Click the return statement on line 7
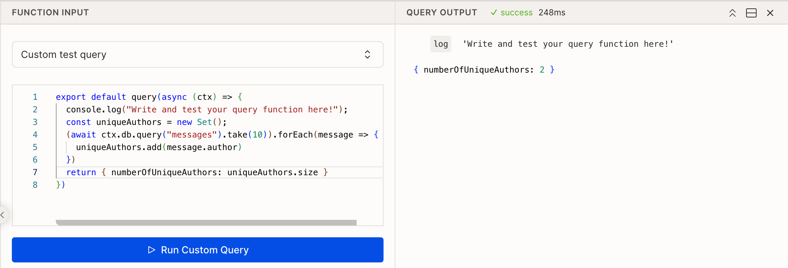Image resolution: width=788 pixels, height=268 pixels. (197, 172)
